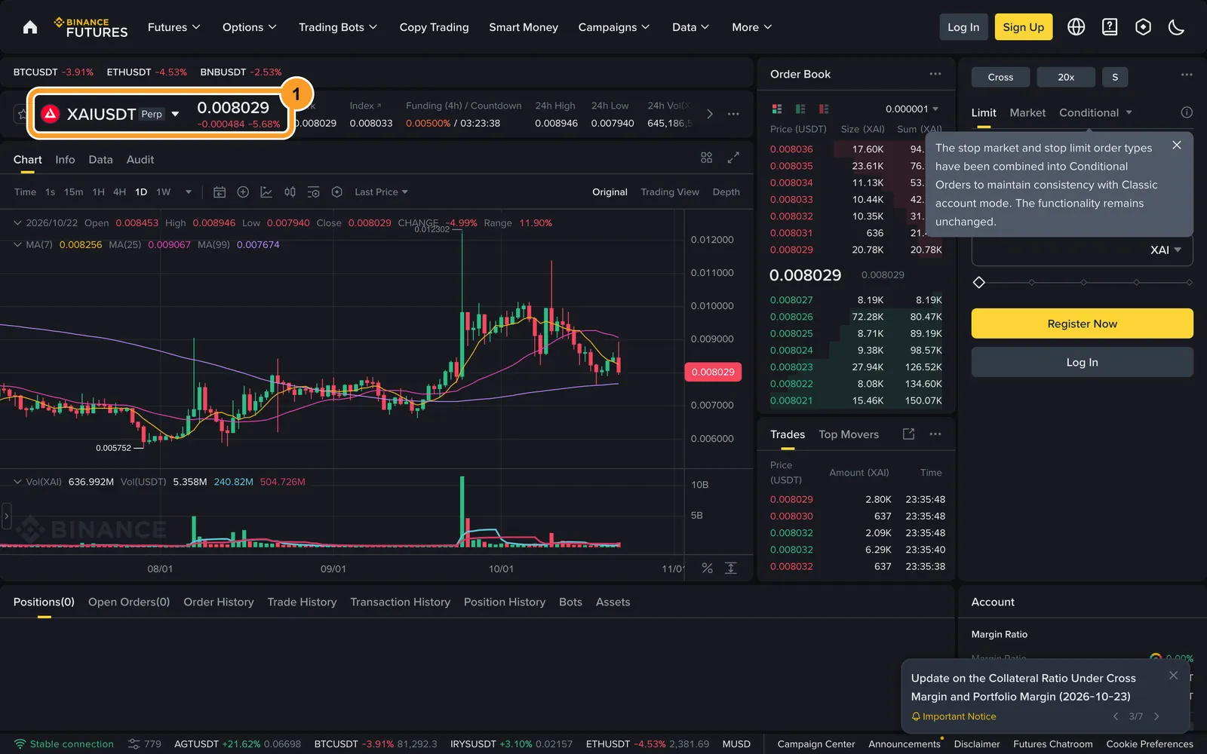The image size is (1207, 754).
Task: Open the language globe icon
Action: [x=1076, y=27]
